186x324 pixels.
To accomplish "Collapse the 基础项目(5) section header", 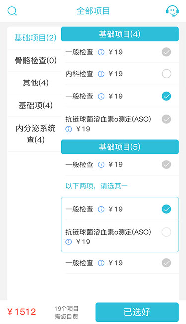I will tap(120, 147).
